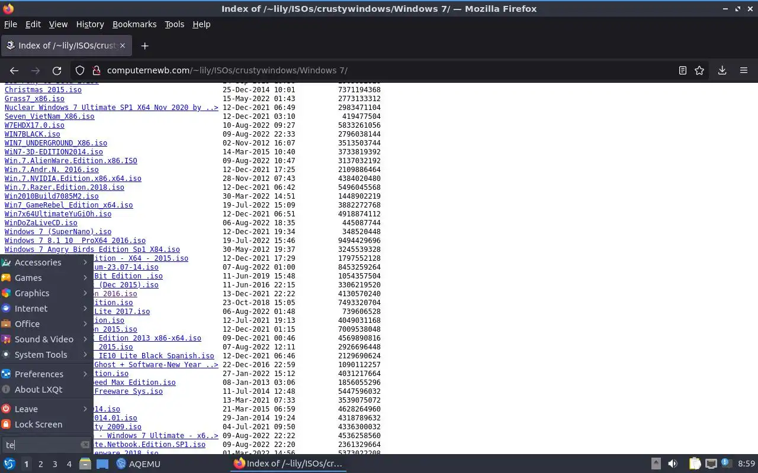Close the Index of tab
758x473 pixels.
coord(123,46)
